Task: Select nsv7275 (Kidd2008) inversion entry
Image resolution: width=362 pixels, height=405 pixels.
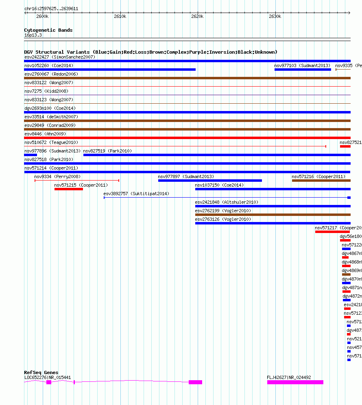Action: pos(46,91)
